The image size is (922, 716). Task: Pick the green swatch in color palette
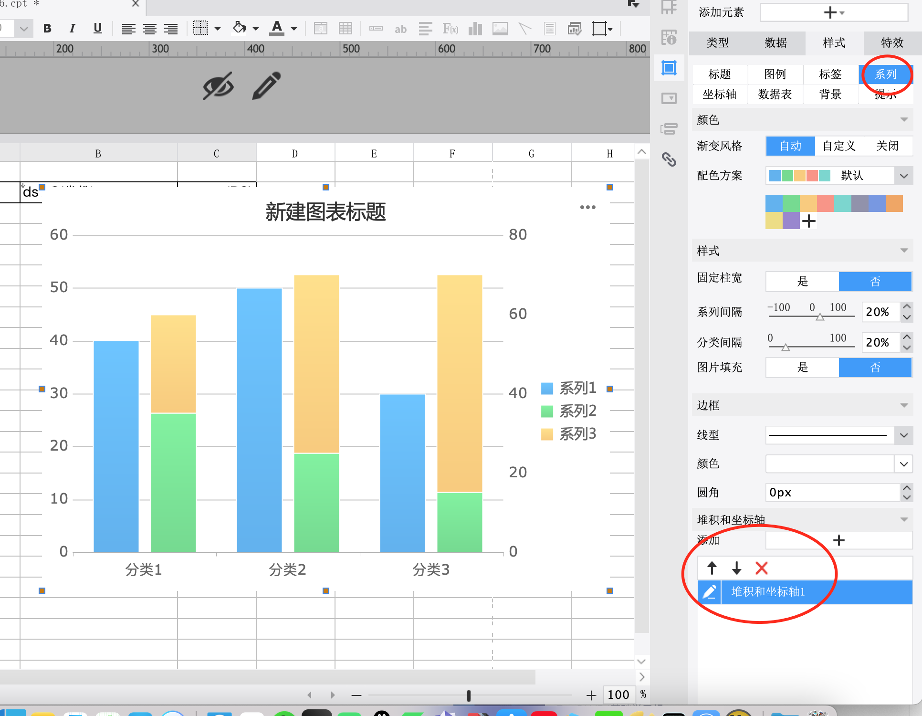(791, 203)
